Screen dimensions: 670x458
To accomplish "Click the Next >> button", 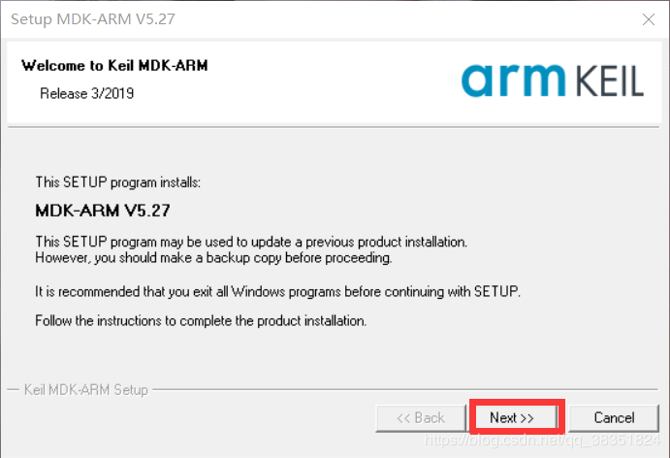I will point(512,417).
